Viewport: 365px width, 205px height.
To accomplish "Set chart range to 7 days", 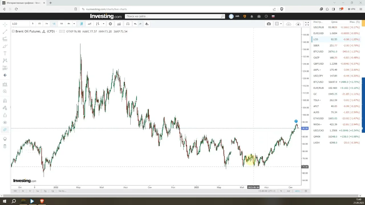I will point(45,191).
